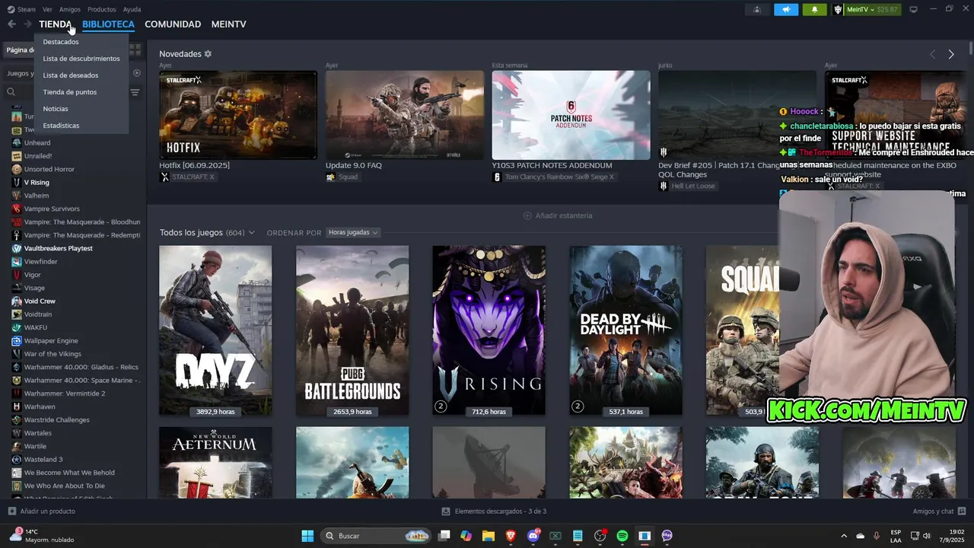This screenshot has height=548, width=974.
Task: Open Brave browser from taskbar
Action: click(x=511, y=536)
